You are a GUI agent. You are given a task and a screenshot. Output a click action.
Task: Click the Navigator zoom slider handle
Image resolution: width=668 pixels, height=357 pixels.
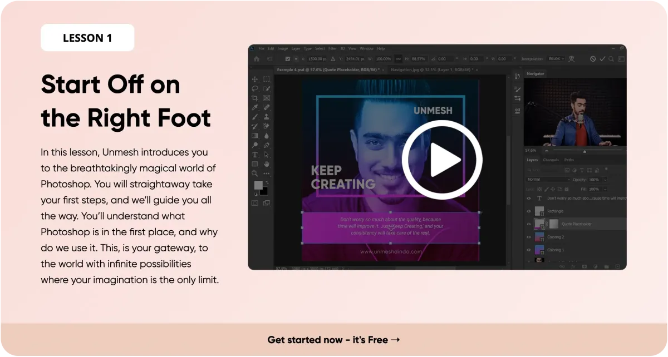pyautogui.click(x=584, y=151)
